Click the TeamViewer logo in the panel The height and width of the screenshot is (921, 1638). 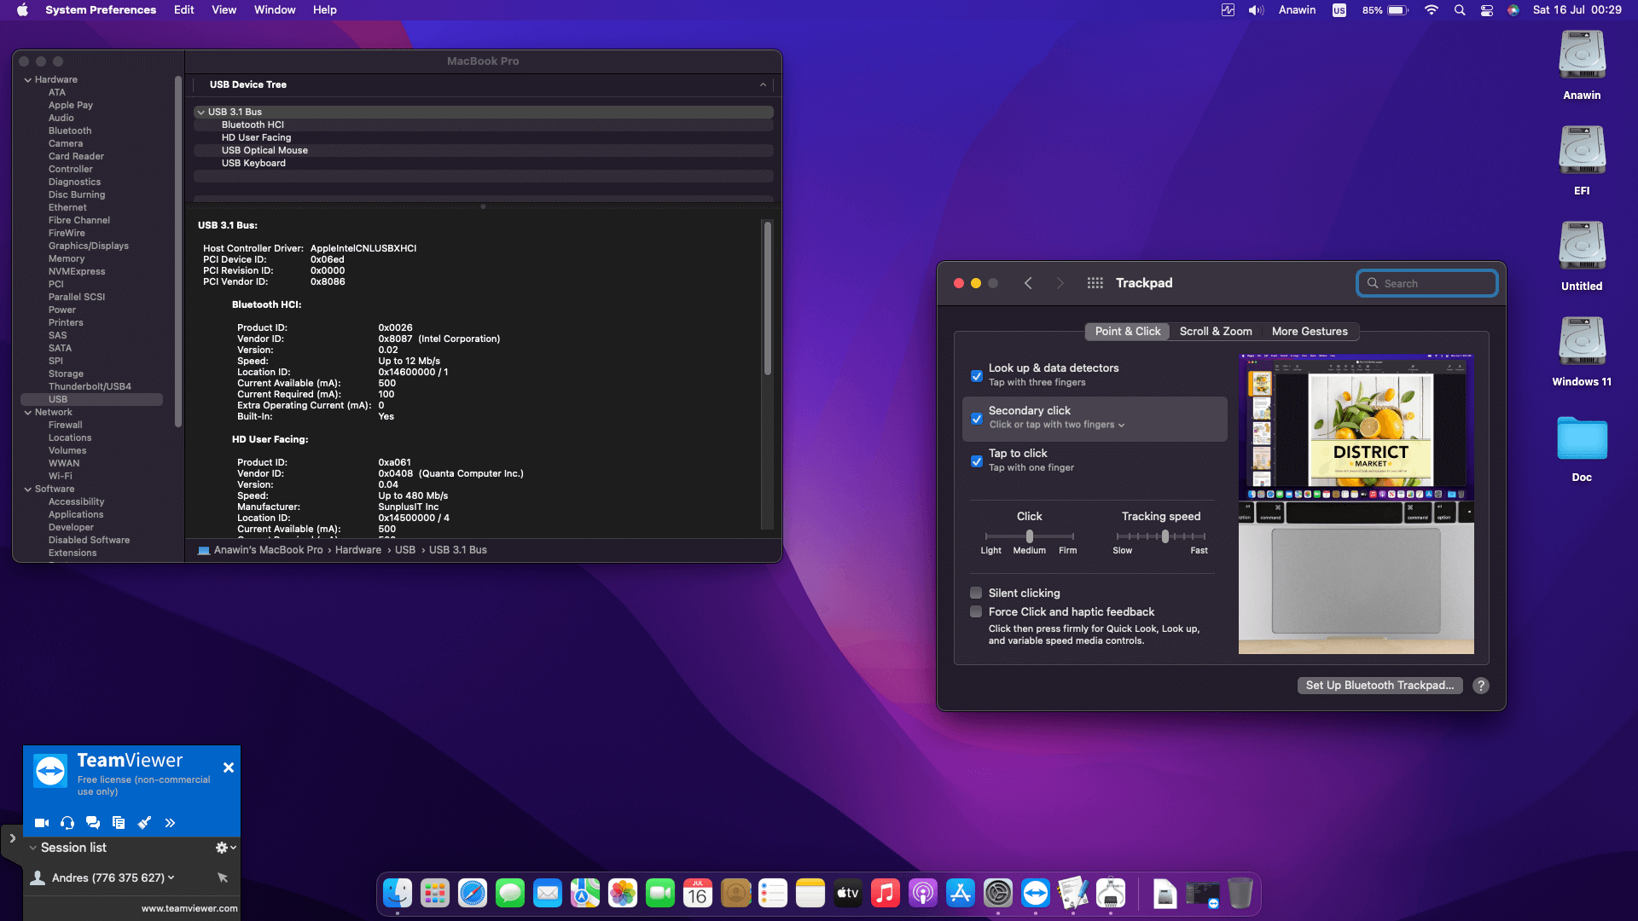pos(50,771)
